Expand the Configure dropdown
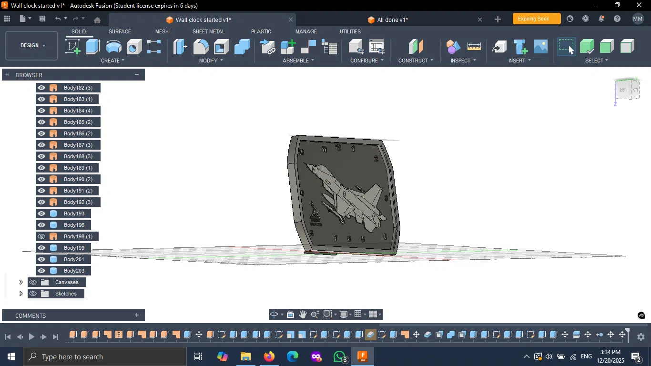The image size is (651, 366). click(x=366, y=61)
